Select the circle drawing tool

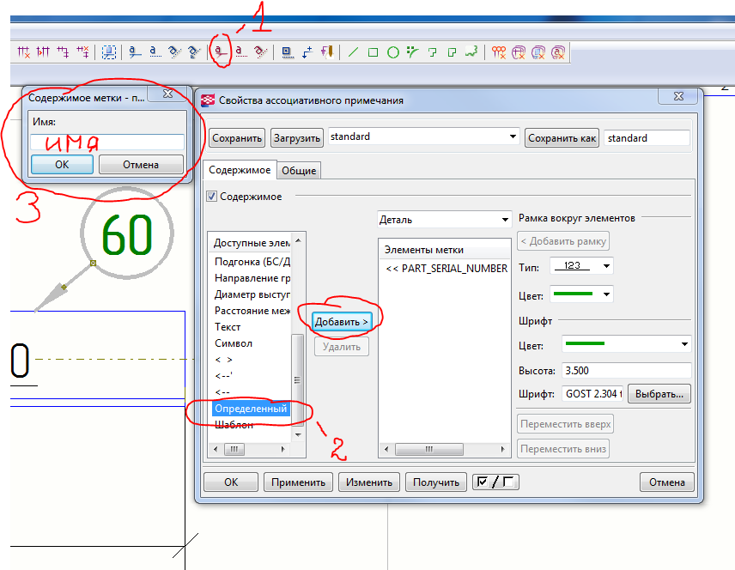tap(392, 52)
